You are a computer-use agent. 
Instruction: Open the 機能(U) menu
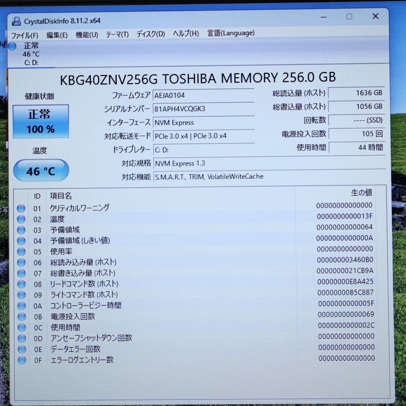[87, 35]
